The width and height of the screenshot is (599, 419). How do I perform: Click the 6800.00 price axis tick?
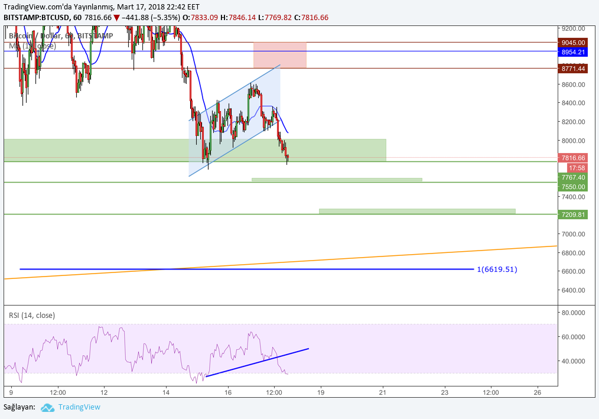[573, 253]
